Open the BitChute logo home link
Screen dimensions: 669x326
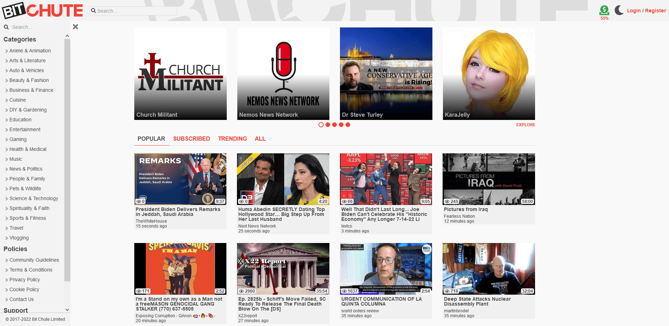43,10
